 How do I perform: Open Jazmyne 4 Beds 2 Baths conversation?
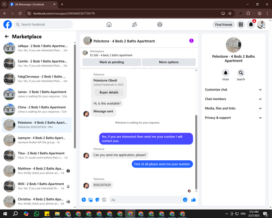click(x=36, y=140)
